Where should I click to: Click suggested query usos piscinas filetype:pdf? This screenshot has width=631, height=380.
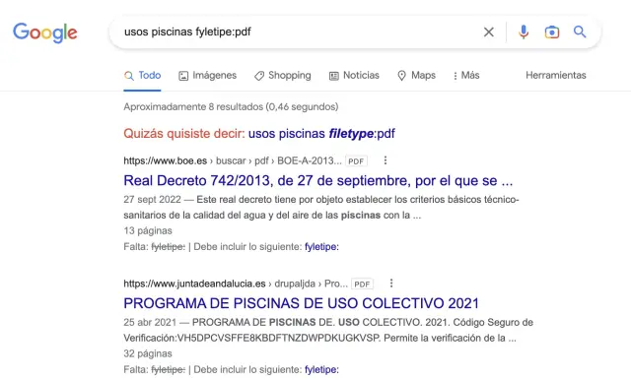pyautogui.click(x=321, y=133)
